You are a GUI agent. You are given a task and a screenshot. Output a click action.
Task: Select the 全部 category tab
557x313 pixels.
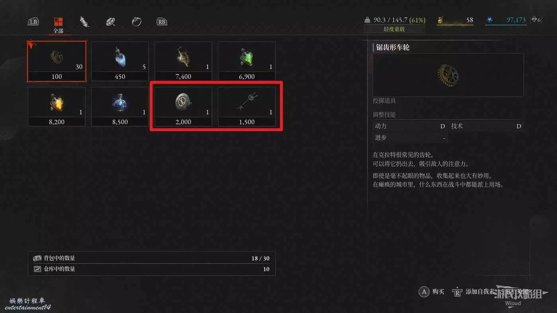click(58, 25)
